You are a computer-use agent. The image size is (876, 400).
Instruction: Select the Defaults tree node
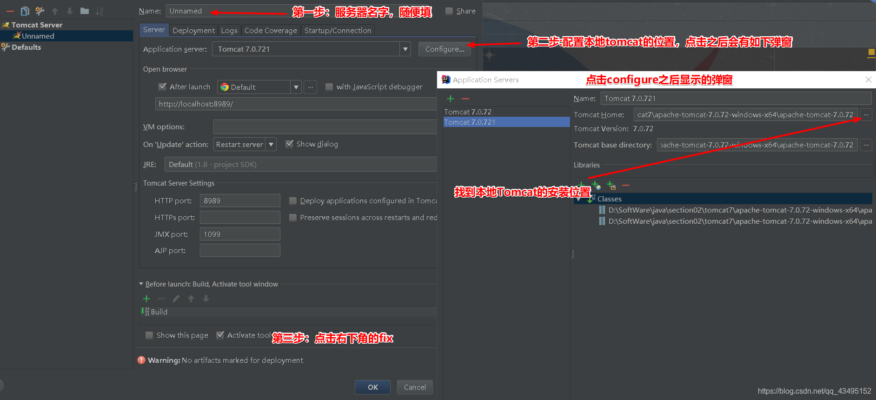tap(26, 47)
